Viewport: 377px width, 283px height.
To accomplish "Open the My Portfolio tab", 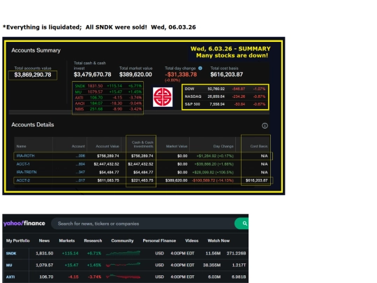I will [17, 240].
